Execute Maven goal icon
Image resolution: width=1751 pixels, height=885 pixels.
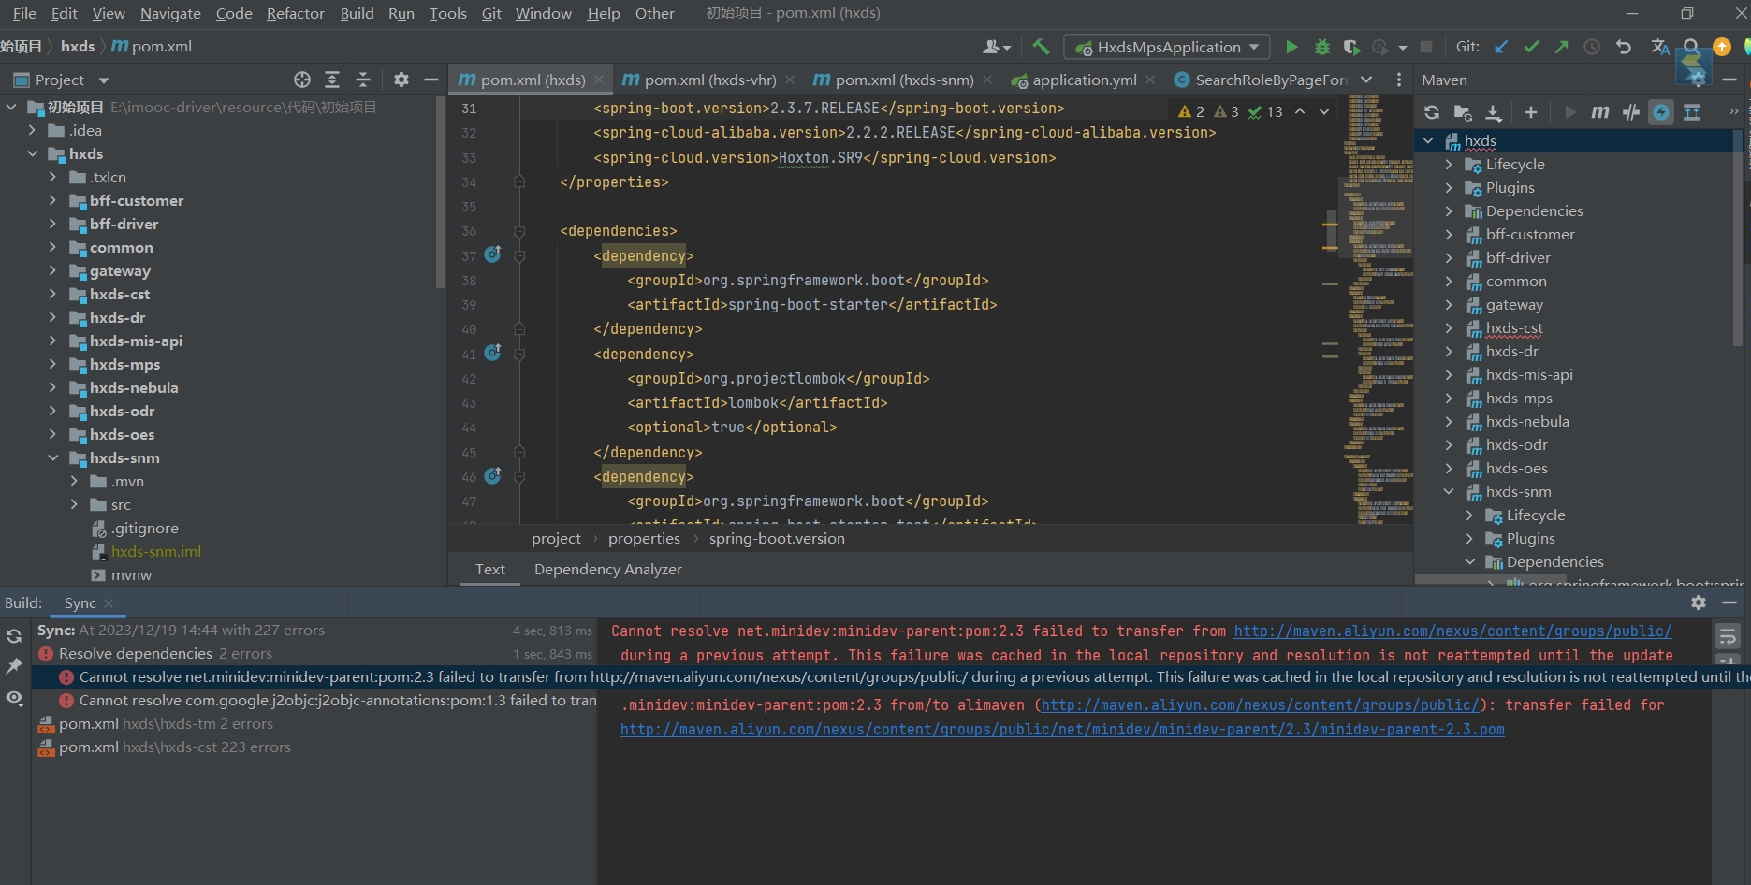(x=1600, y=112)
